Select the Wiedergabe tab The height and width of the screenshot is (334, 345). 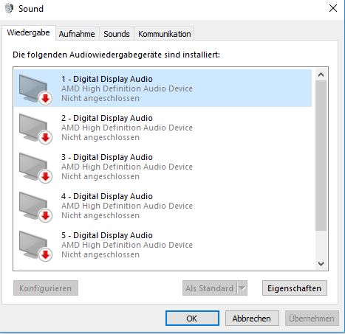[x=28, y=32]
